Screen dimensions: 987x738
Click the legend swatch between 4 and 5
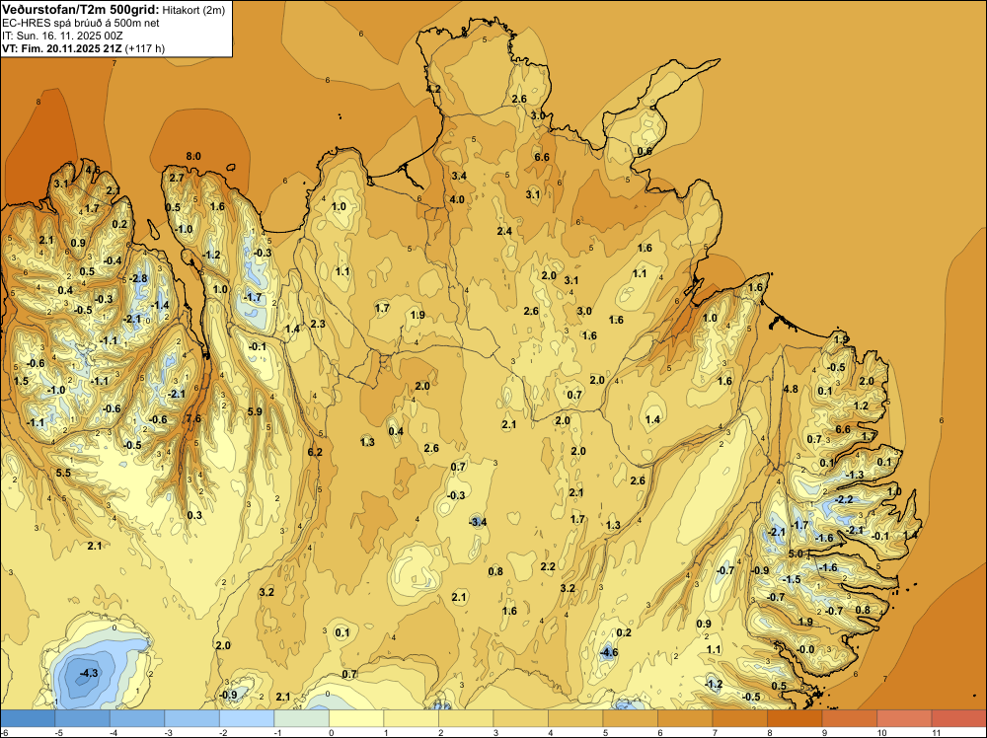click(575, 718)
